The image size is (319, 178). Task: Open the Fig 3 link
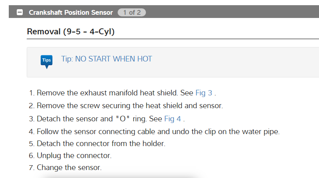203,93
